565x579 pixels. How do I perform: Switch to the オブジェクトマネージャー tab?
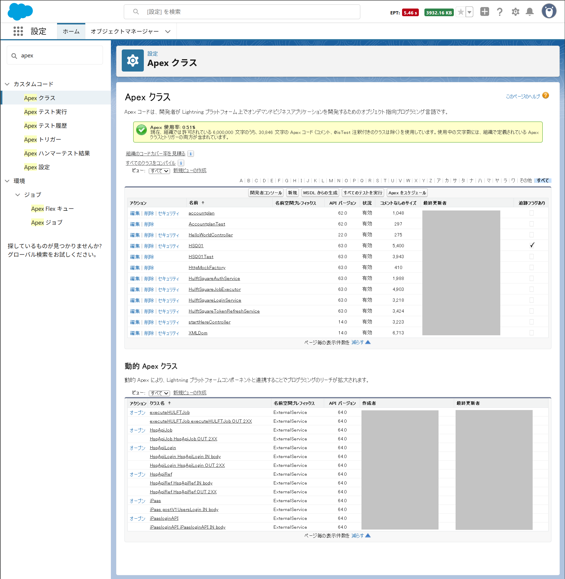[x=125, y=31]
